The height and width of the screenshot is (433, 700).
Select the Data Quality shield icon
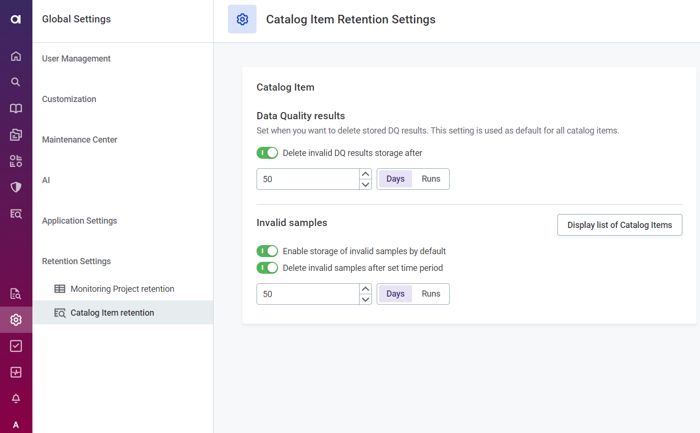point(16,187)
